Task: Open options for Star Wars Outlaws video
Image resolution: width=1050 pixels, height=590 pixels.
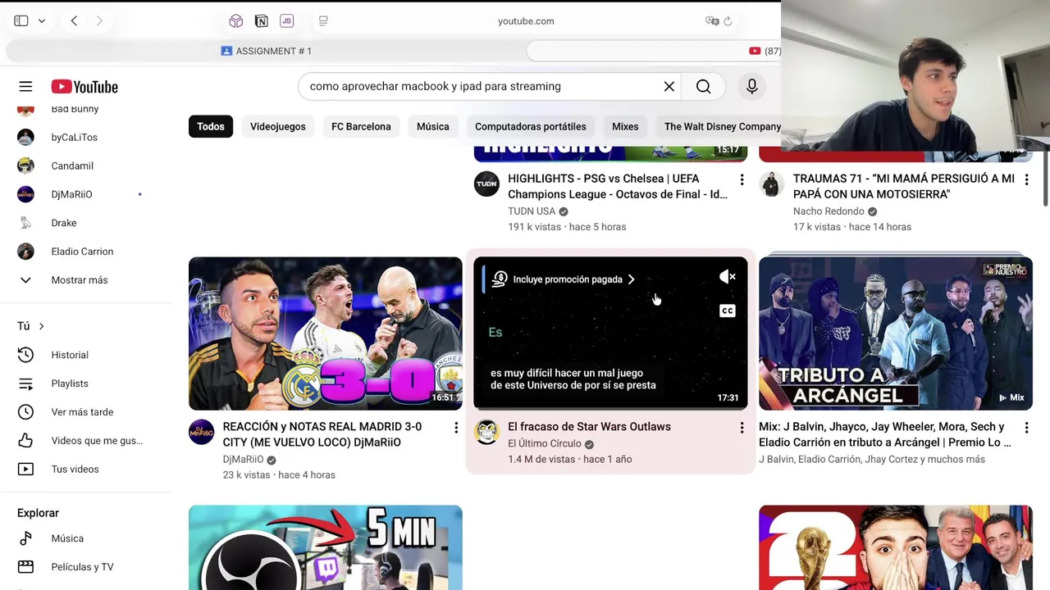Action: tap(742, 428)
